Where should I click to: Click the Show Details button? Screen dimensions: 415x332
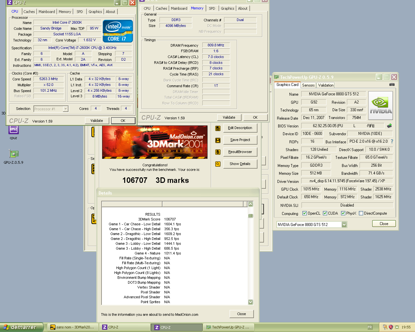240,164
